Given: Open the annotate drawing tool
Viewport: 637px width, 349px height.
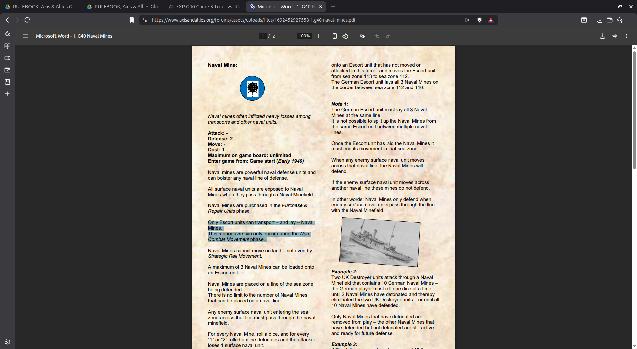Looking at the screenshot, I should (362, 36).
